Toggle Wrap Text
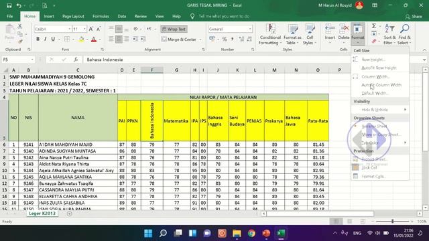 click(174, 29)
